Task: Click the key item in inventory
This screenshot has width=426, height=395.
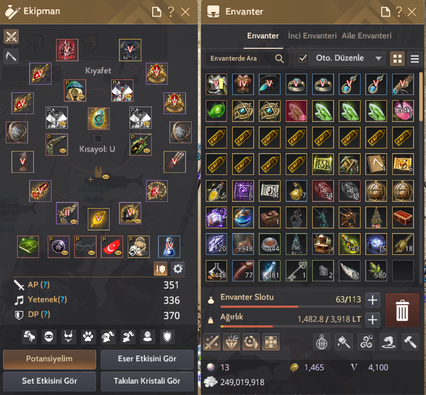Action: [296, 270]
